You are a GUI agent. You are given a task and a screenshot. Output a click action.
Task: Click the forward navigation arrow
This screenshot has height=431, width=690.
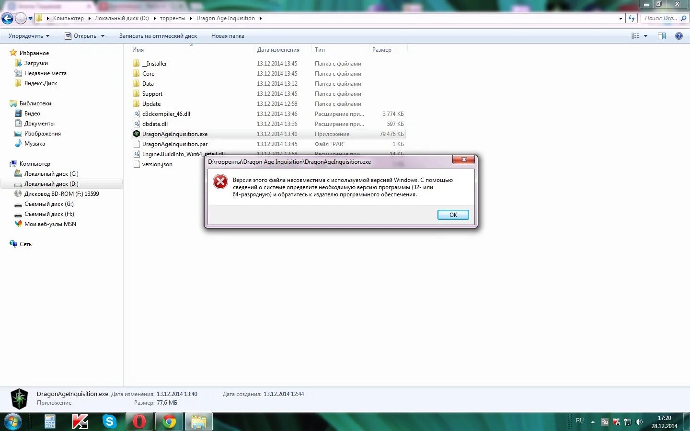click(x=21, y=18)
